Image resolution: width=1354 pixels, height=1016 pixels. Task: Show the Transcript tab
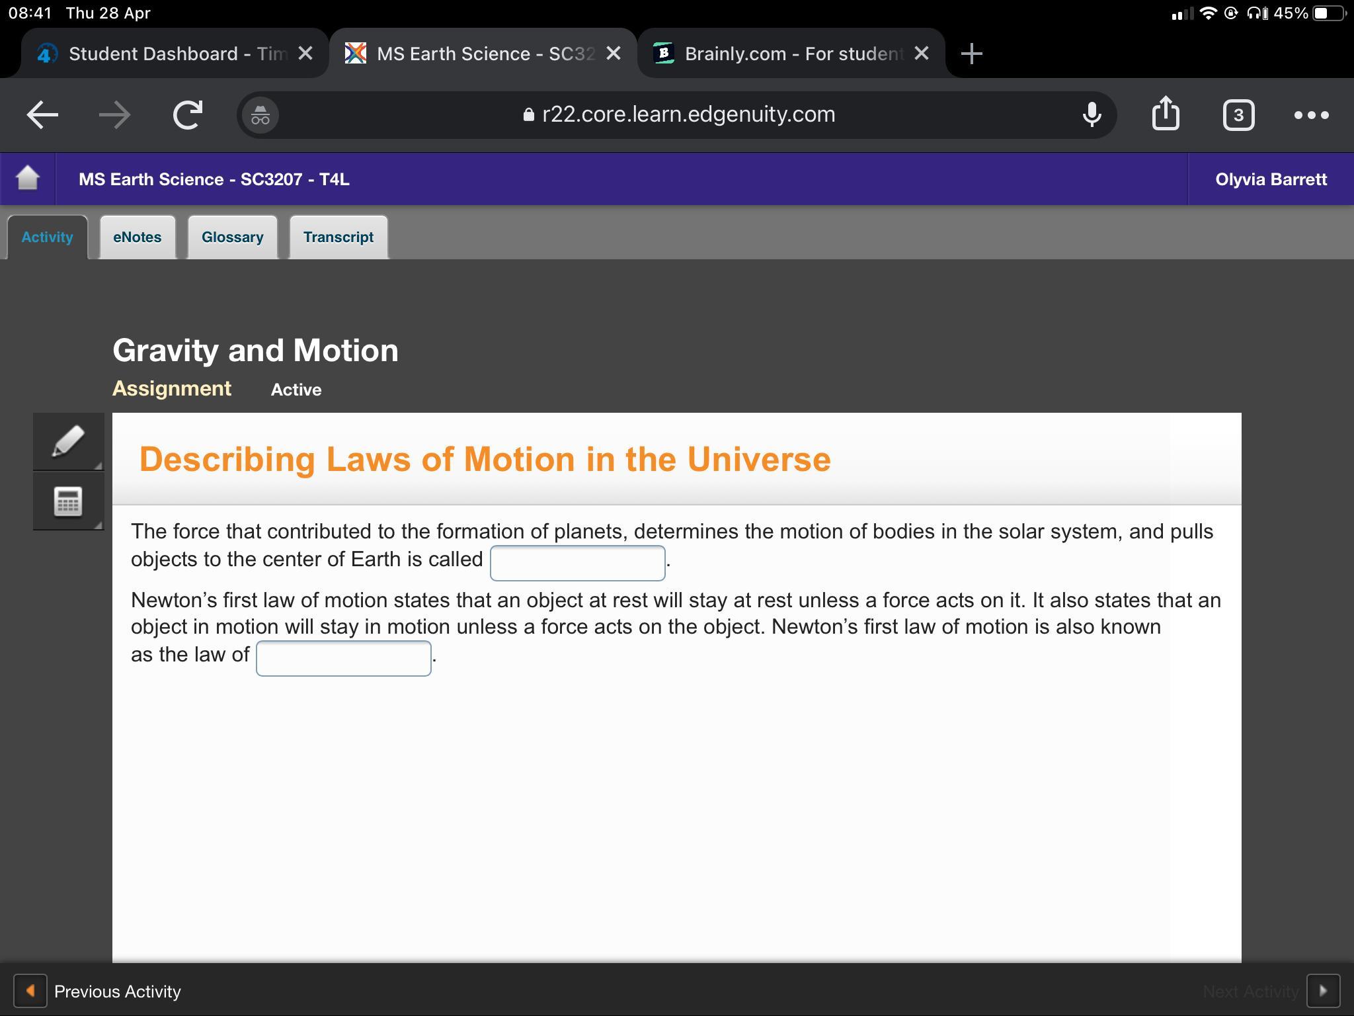338,237
